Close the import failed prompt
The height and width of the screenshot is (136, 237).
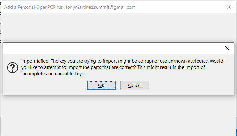point(227,48)
